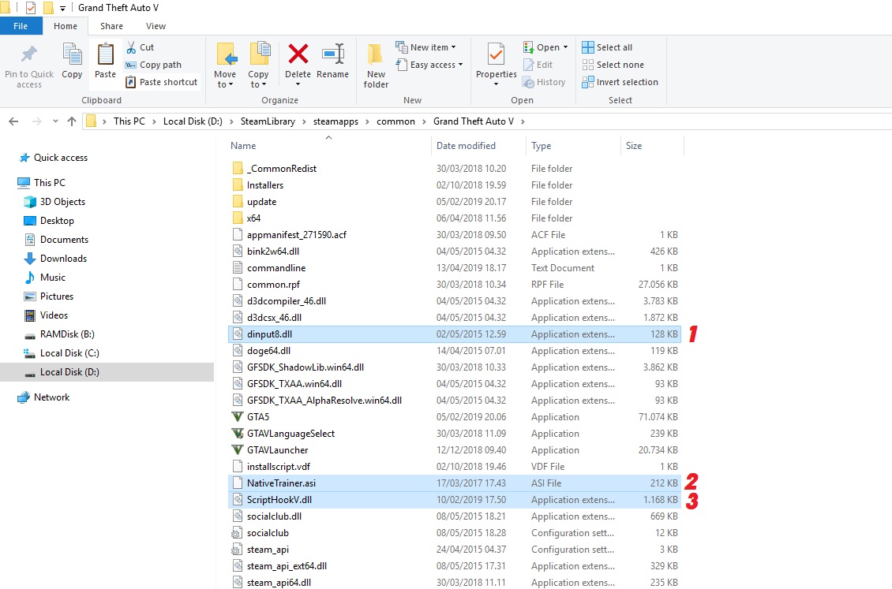Click History in Open group
The height and width of the screenshot is (589, 892).
pyautogui.click(x=545, y=82)
